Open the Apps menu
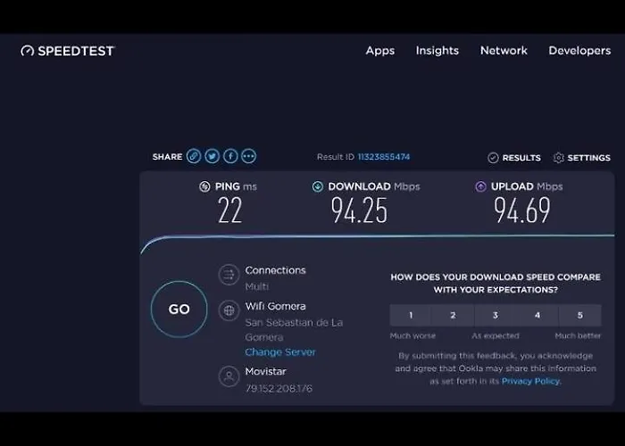 (x=379, y=51)
